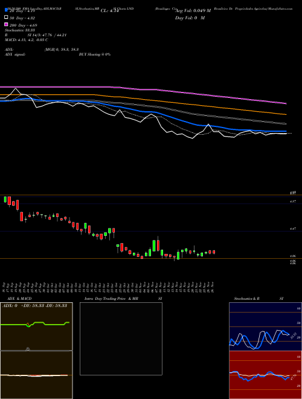The width and height of the screenshot is (302, 399).
Task: Select the '200 Day = 4.69' legend label
Action: 23,25
